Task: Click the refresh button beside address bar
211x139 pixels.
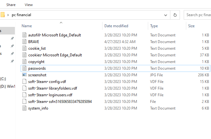Action: point(175,15)
